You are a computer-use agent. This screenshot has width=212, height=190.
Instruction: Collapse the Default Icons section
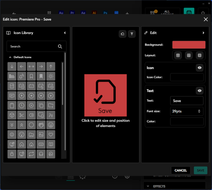tap(10, 57)
